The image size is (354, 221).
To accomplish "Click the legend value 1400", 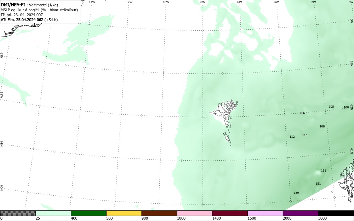I will (217, 218).
